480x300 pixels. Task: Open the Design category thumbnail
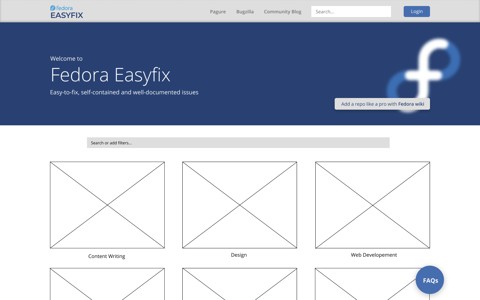coord(240,205)
